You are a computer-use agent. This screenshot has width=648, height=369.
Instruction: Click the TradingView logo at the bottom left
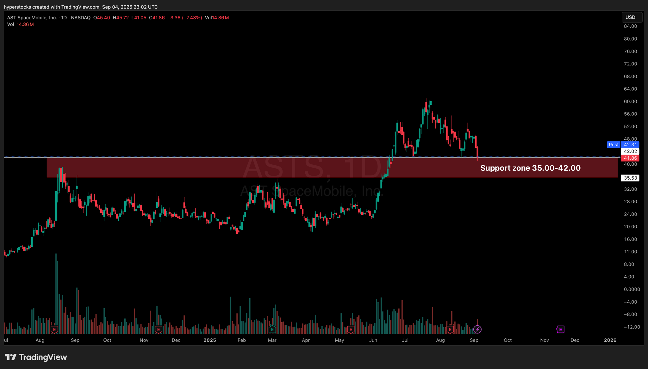click(36, 357)
